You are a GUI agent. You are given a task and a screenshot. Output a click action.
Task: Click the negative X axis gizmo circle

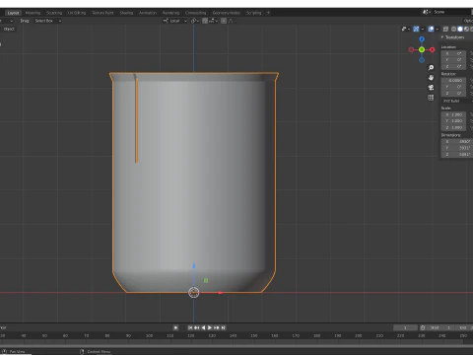411,49
